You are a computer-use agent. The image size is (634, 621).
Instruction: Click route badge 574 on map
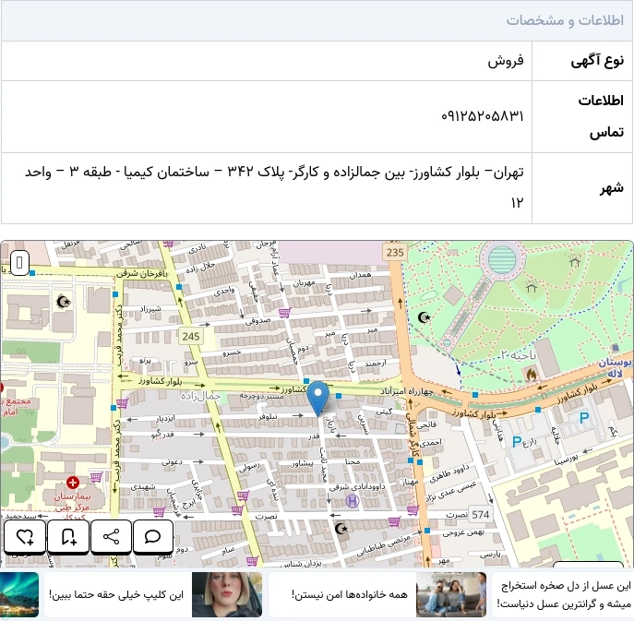[481, 515]
